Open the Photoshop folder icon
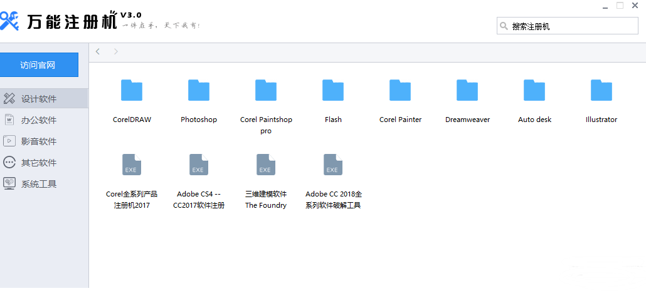Viewport: 646px width, 291px height. click(x=199, y=90)
